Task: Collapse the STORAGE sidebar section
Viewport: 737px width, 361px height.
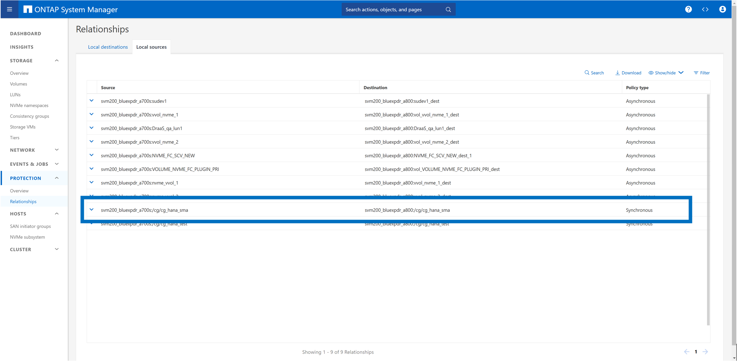Action: point(57,61)
